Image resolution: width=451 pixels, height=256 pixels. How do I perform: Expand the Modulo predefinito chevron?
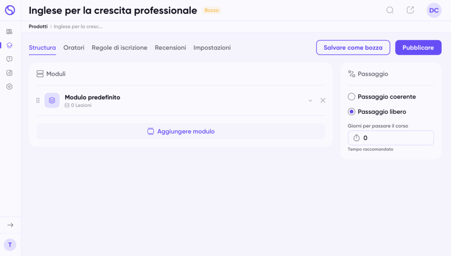tap(311, 100)
